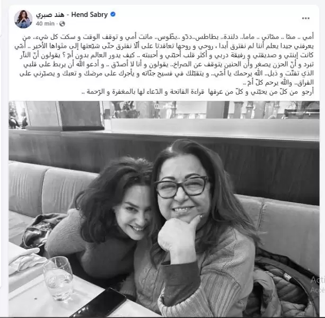Click the last line requesting Al-Fatiha prayers

click(x=198, y=92)
